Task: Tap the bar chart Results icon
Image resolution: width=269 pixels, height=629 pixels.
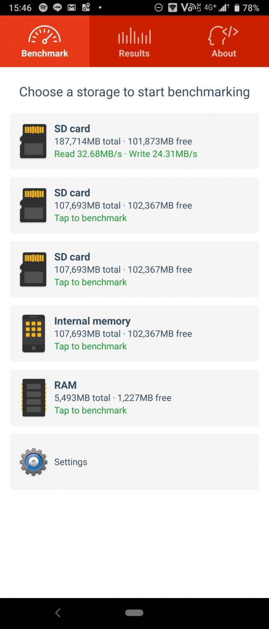Action: (x=134, y=36)
